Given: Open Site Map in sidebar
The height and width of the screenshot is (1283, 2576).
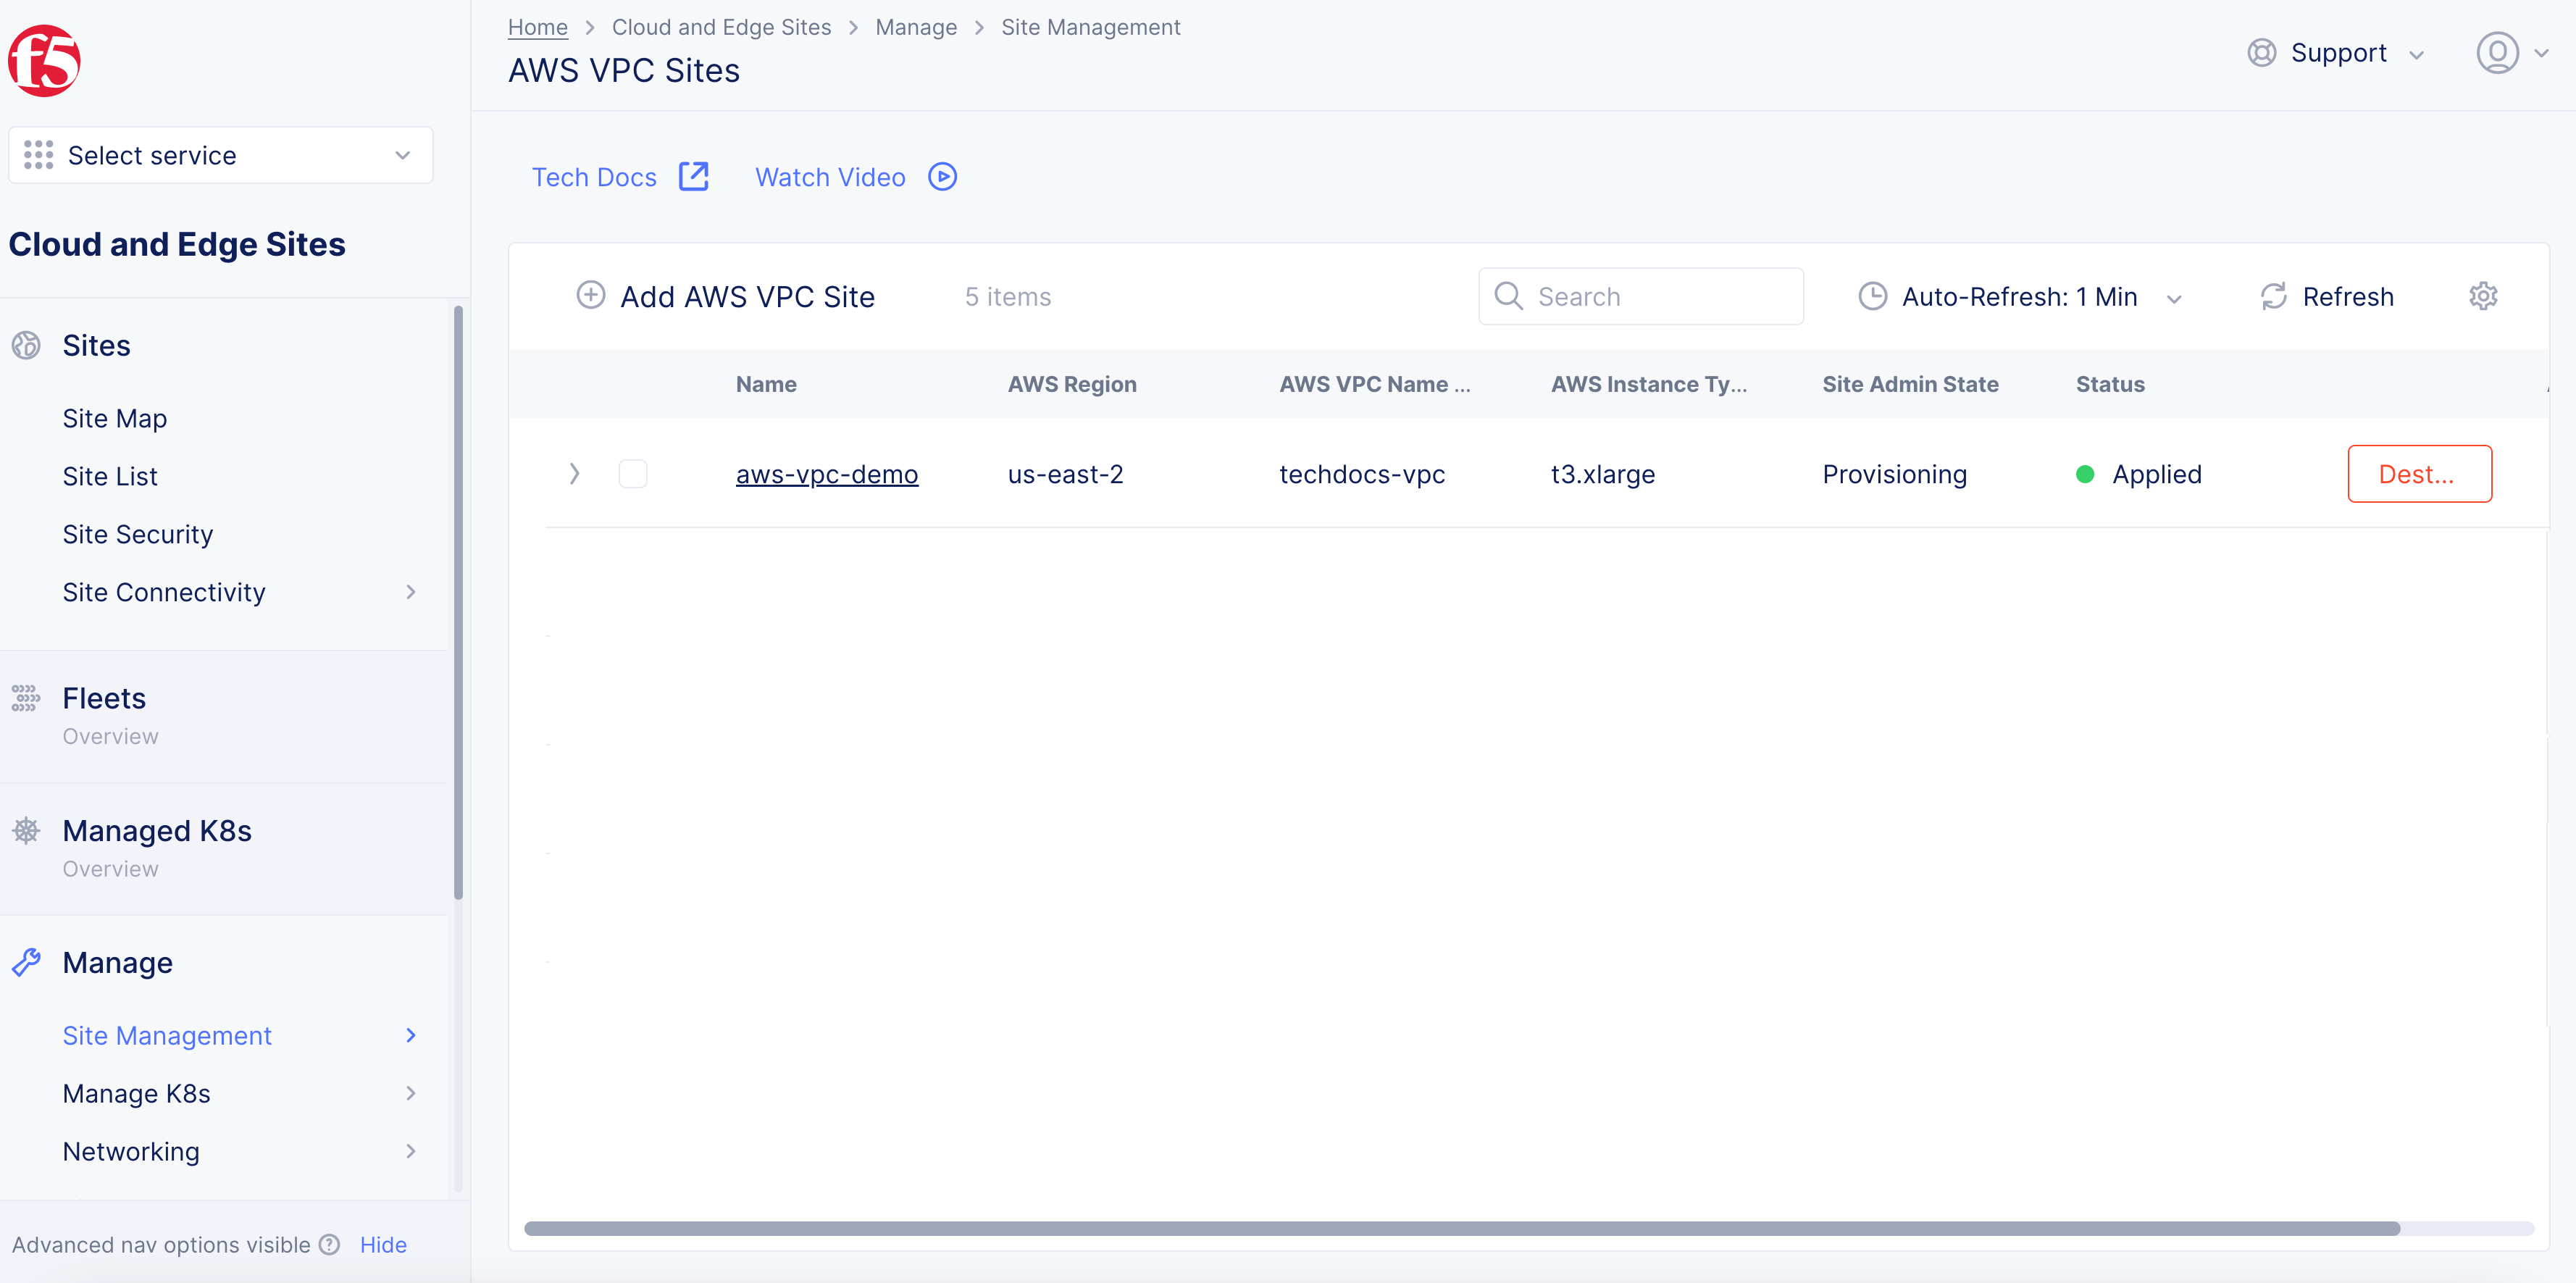Looking at the screenshot, I should pyautogui.click(x=114, y=418).
